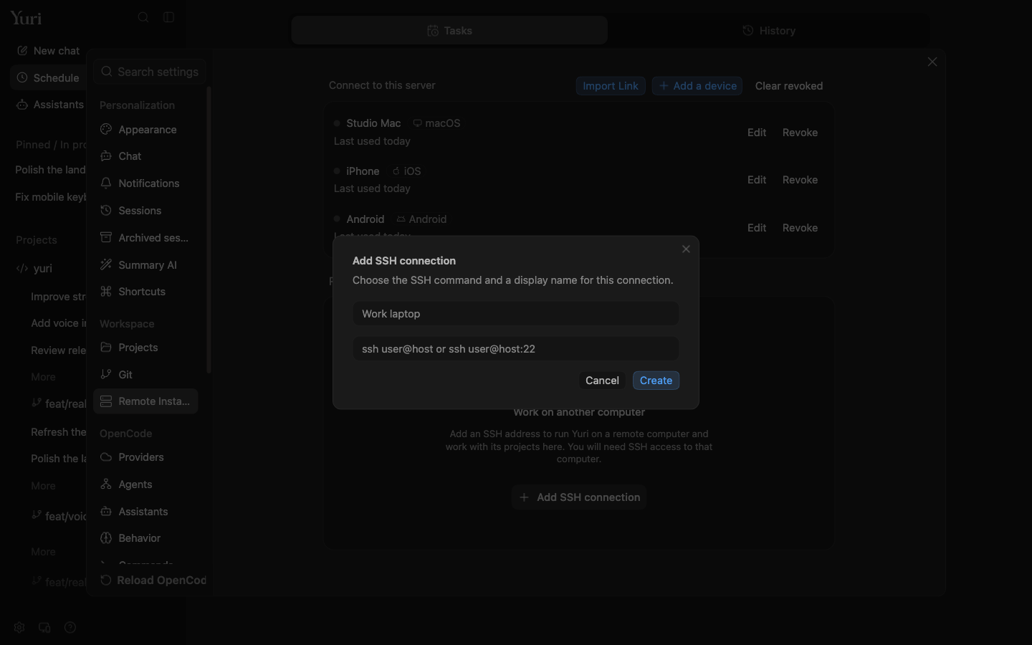The width and height of the screenshot is (1032, 645).
Task: Click the Remote Instances server icon
Action: (106, 401)
